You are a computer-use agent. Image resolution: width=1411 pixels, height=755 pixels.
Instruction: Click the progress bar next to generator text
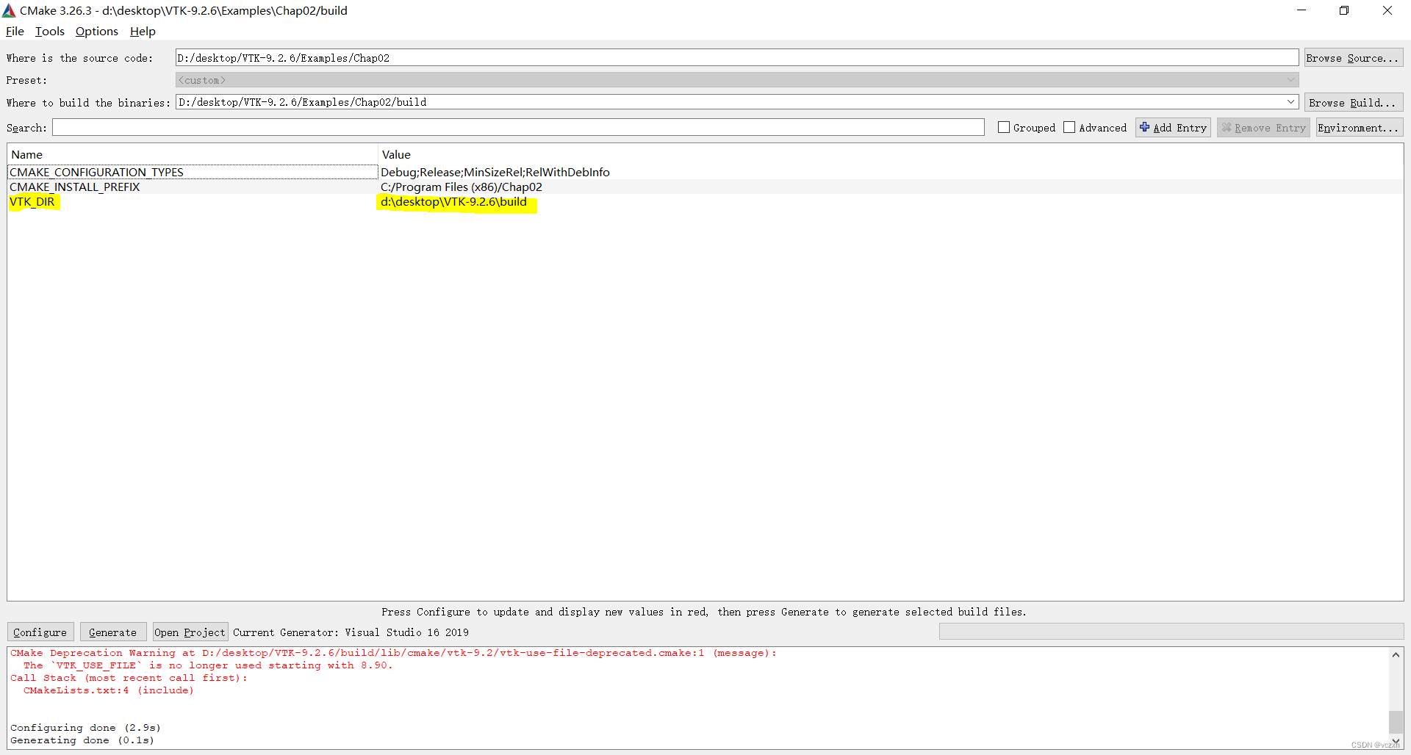coord(1171,632)
